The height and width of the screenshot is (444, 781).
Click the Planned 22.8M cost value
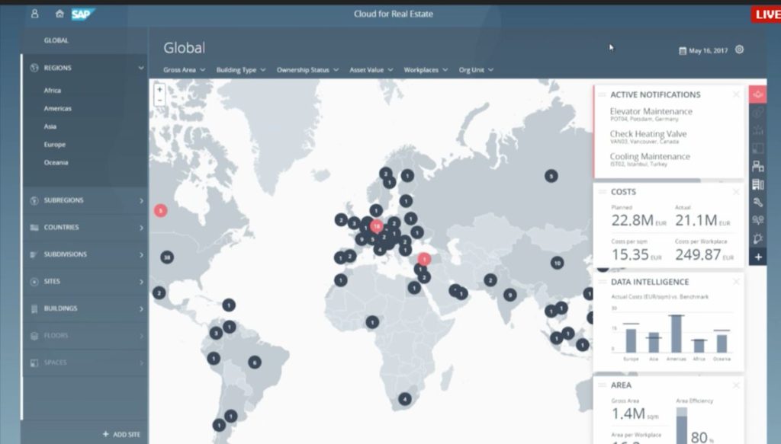638,220
